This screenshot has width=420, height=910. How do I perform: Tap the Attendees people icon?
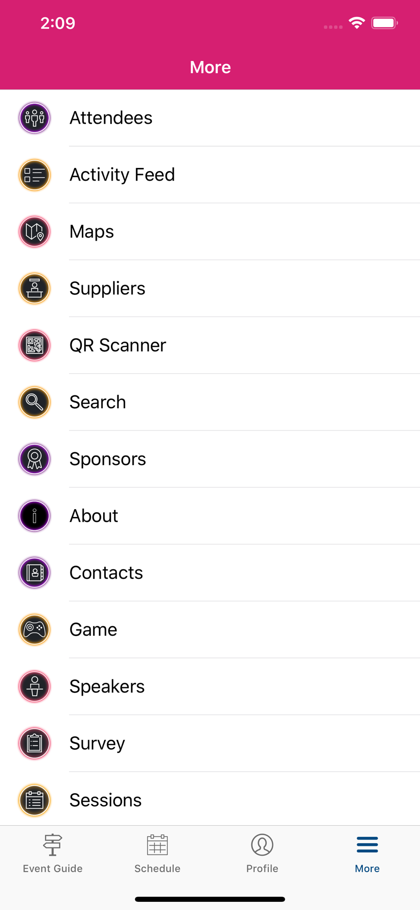35,118
